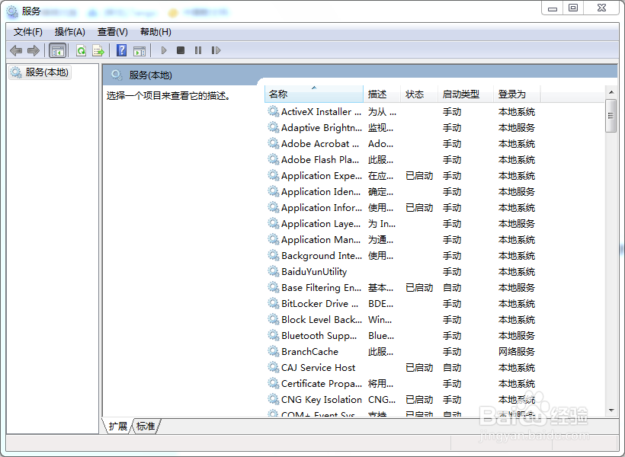Screen dimensions: 625x457
Task: Open the 帮助(H) menu
Action: click(155, 32)
